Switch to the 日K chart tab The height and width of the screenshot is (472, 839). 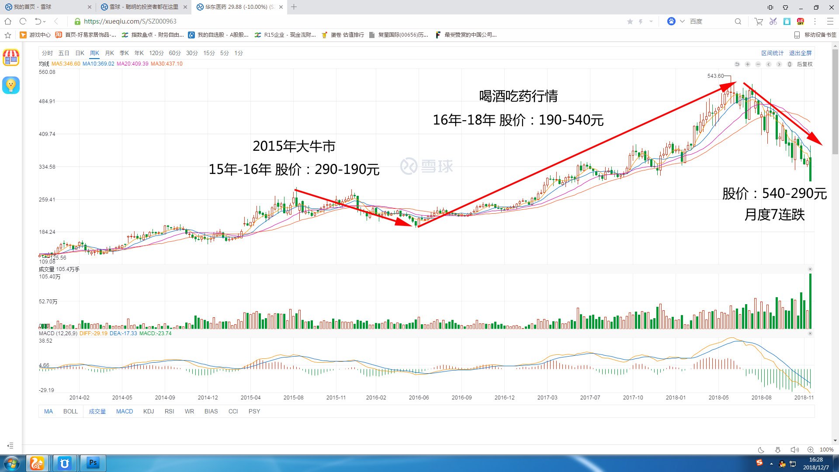point(80,53)
